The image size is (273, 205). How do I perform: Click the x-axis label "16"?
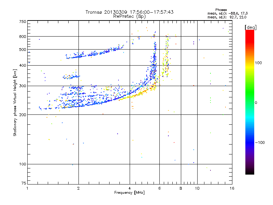tap(232, 188)
